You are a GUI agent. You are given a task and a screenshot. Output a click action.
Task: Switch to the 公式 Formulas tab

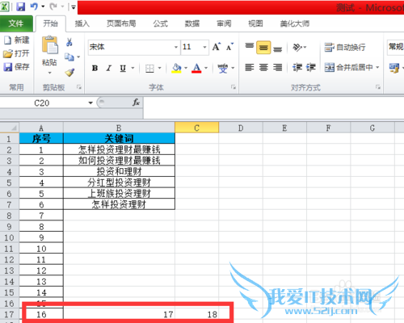[x=161, y=23]
